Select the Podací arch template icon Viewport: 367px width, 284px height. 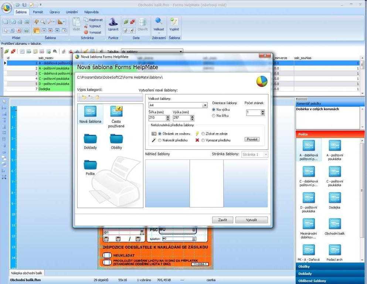click(334, 250)
